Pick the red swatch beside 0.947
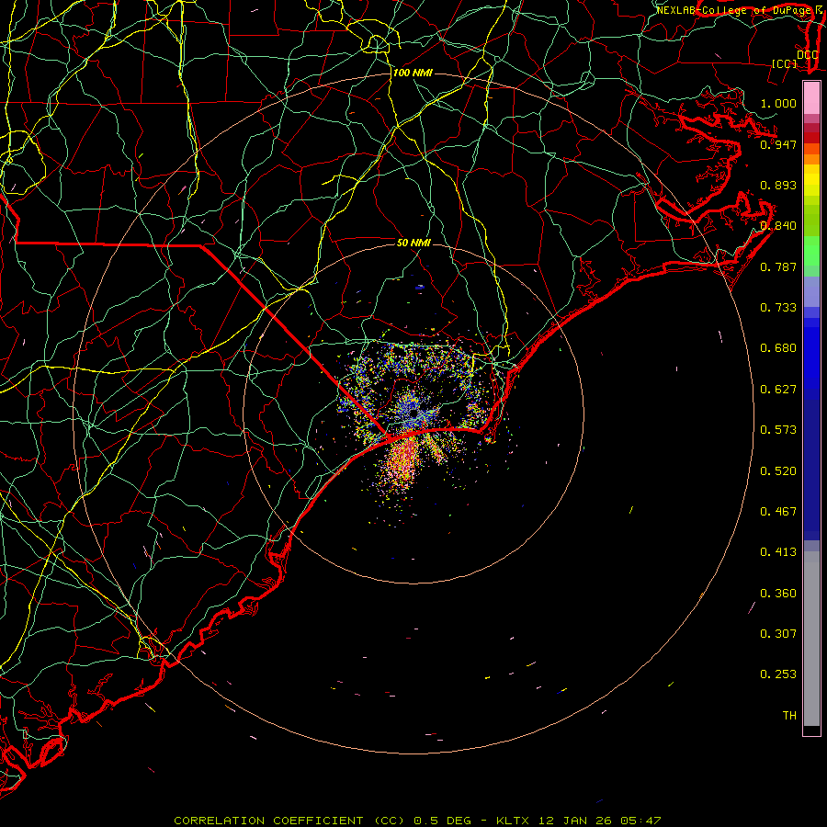827x827 pixels. click(x=811, y=138)
